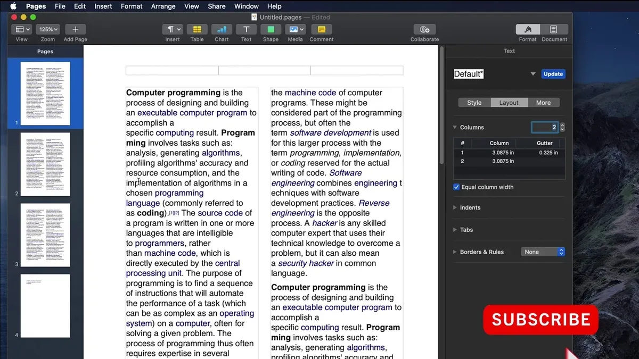
Task: Click the Collaborate toolbar icon
Action: pos(424,29)
